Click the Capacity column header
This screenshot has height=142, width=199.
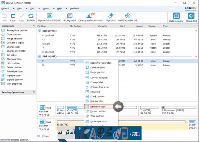pos(102,26)
